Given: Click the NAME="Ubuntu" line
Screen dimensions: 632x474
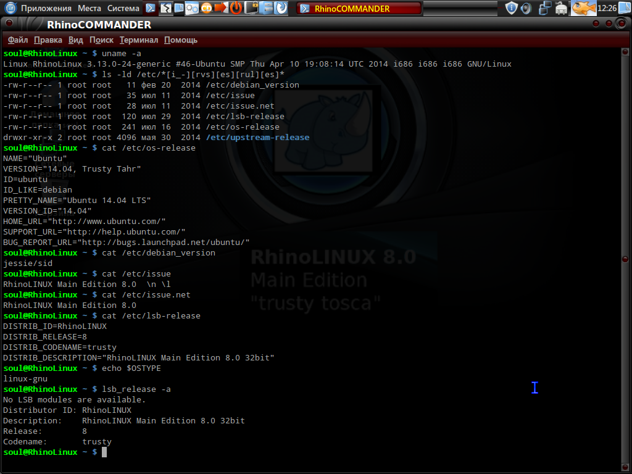Looking at the screenshot, I should click(35, 159).
